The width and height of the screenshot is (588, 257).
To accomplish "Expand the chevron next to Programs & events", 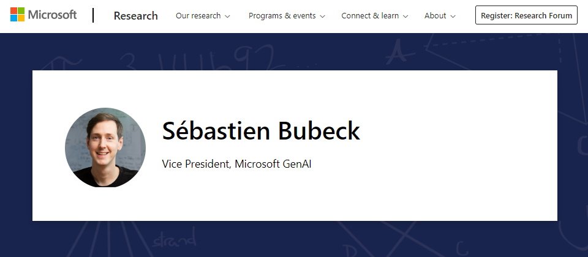I will click(323, 17).
